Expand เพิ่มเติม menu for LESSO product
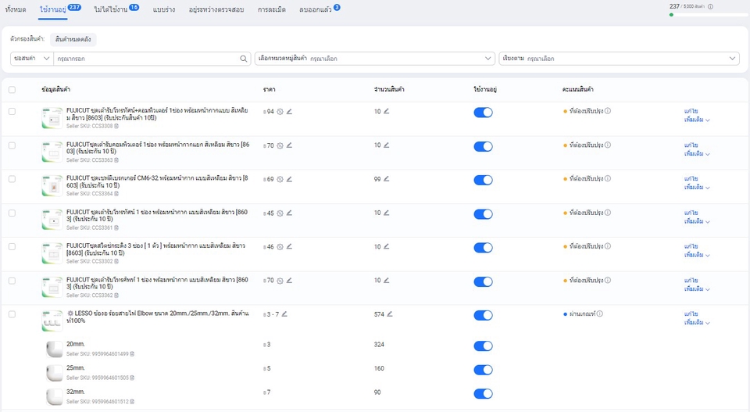 [697, 323]
